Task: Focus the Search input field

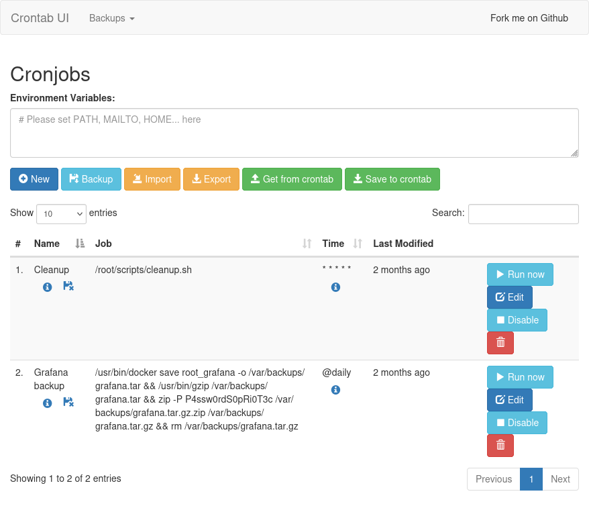Action: pos(523,214)
